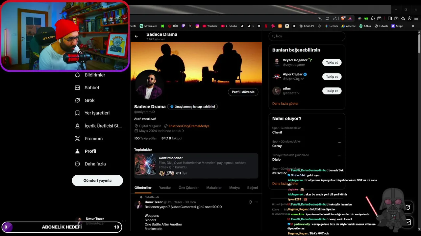
Task: Expand Mayıs 2024 tarihinde katıldı details
Action: [160, 131]
